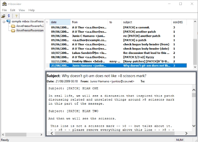Click 'And then we will see the scissors.' line
This screenshot has width=198, height=142.
click(82, 119)
